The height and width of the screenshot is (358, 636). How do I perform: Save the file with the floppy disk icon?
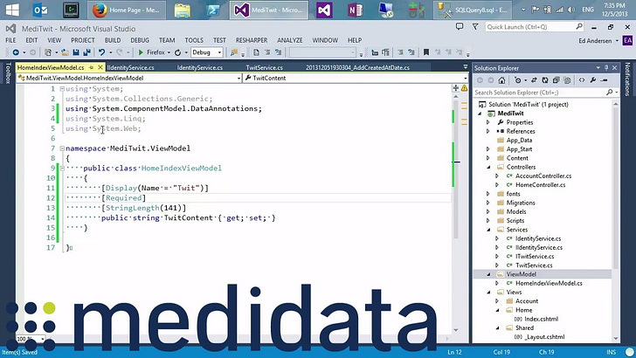[x=76, y=52]
